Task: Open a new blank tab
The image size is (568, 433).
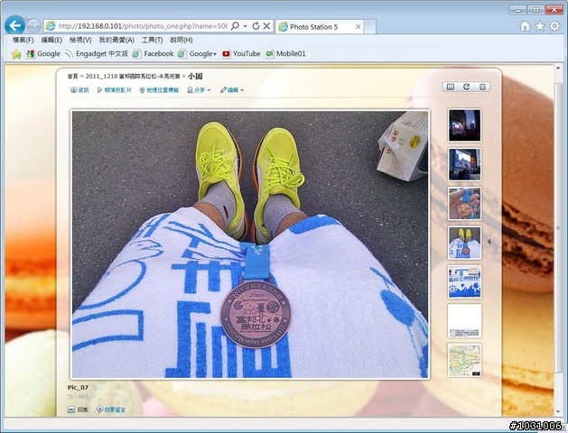Action: coord(370,27)
